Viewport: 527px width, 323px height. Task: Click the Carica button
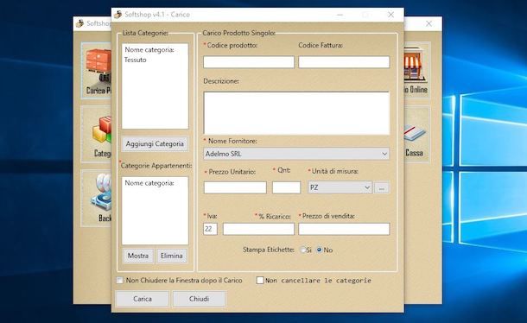coord(143,299)
